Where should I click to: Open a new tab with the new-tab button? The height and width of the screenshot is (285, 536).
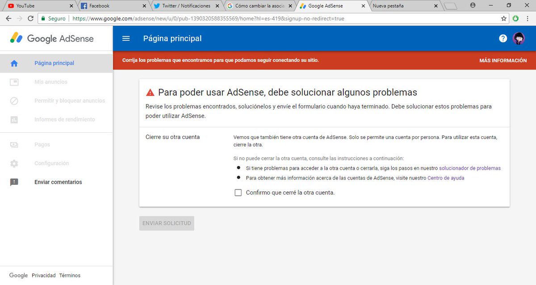pyautogui.click(x=451, y=6)
